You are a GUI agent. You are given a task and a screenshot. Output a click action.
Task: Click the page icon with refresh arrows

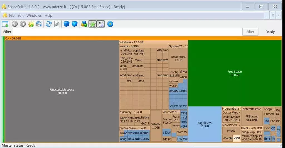(x=57, y=24)
